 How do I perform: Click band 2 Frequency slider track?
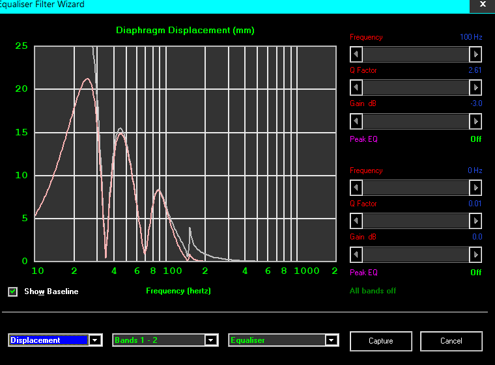click(416, 188)
